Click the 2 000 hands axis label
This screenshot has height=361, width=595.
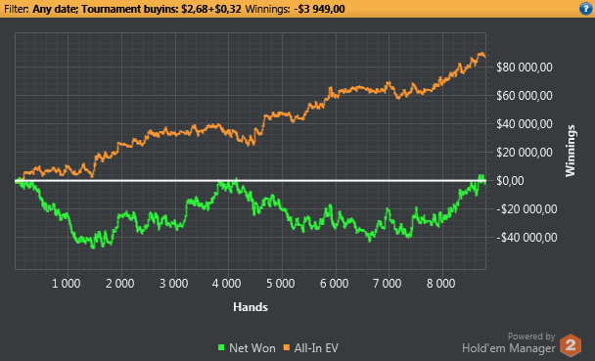point(120,284)
